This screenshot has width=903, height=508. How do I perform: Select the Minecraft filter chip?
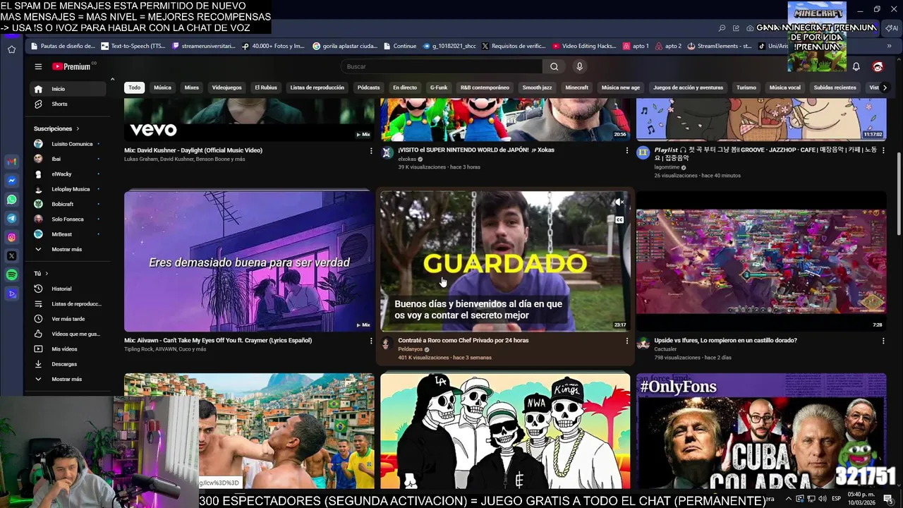coord(576,87)
